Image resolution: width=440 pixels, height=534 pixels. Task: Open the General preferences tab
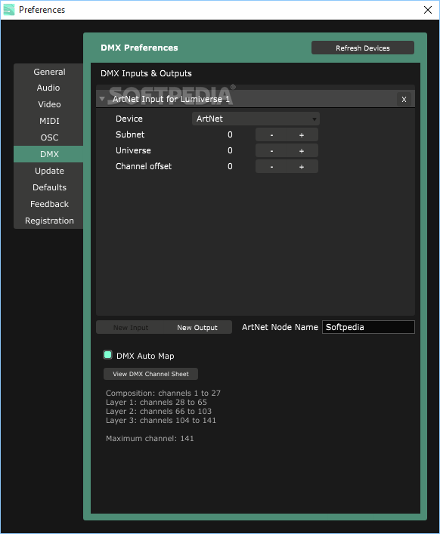coord(49,72)
